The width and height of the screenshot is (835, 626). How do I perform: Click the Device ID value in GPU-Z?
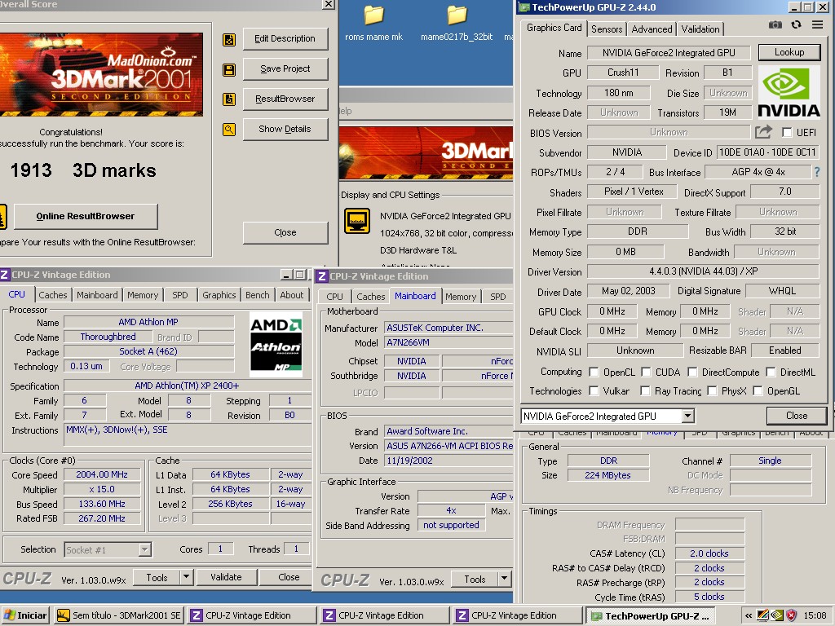(x=767, y=152)
